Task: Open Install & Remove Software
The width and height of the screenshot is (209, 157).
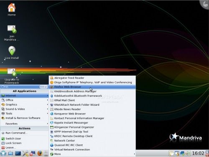Action: tap(25, 118)
